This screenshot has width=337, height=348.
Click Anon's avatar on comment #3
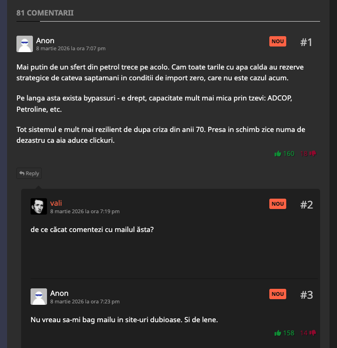click(39, 296)
